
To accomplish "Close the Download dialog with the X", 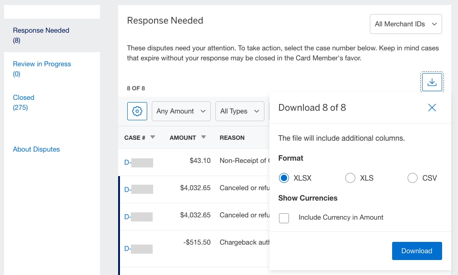I will 432,108.
